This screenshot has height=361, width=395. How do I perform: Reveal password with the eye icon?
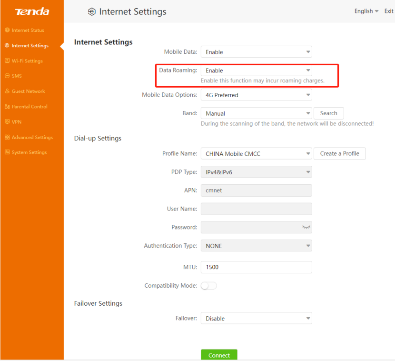click(x=306, y=227)
